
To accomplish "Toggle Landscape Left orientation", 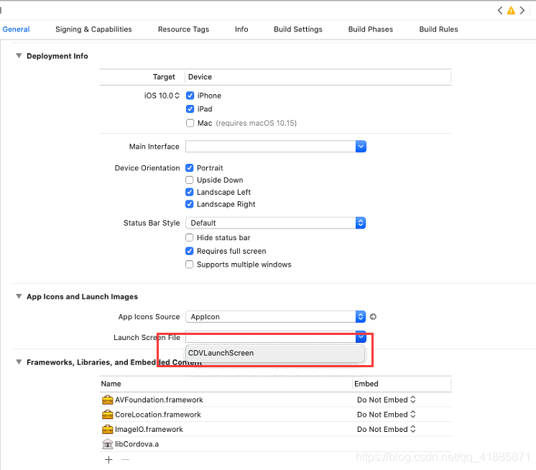I will point(190,192).
